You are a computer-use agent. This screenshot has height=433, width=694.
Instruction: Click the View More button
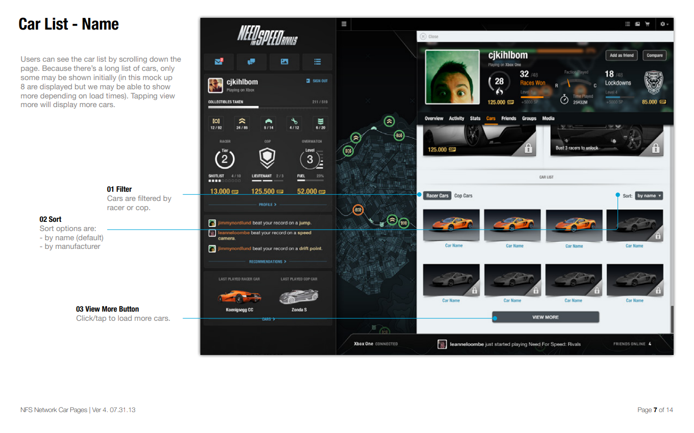546,317
